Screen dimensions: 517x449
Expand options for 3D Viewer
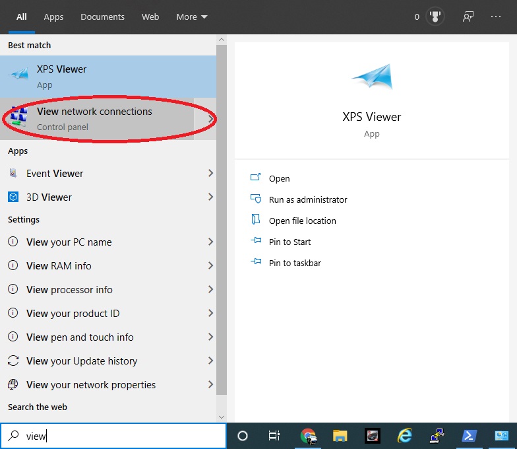pyautogui.click(x=211, y=197)
